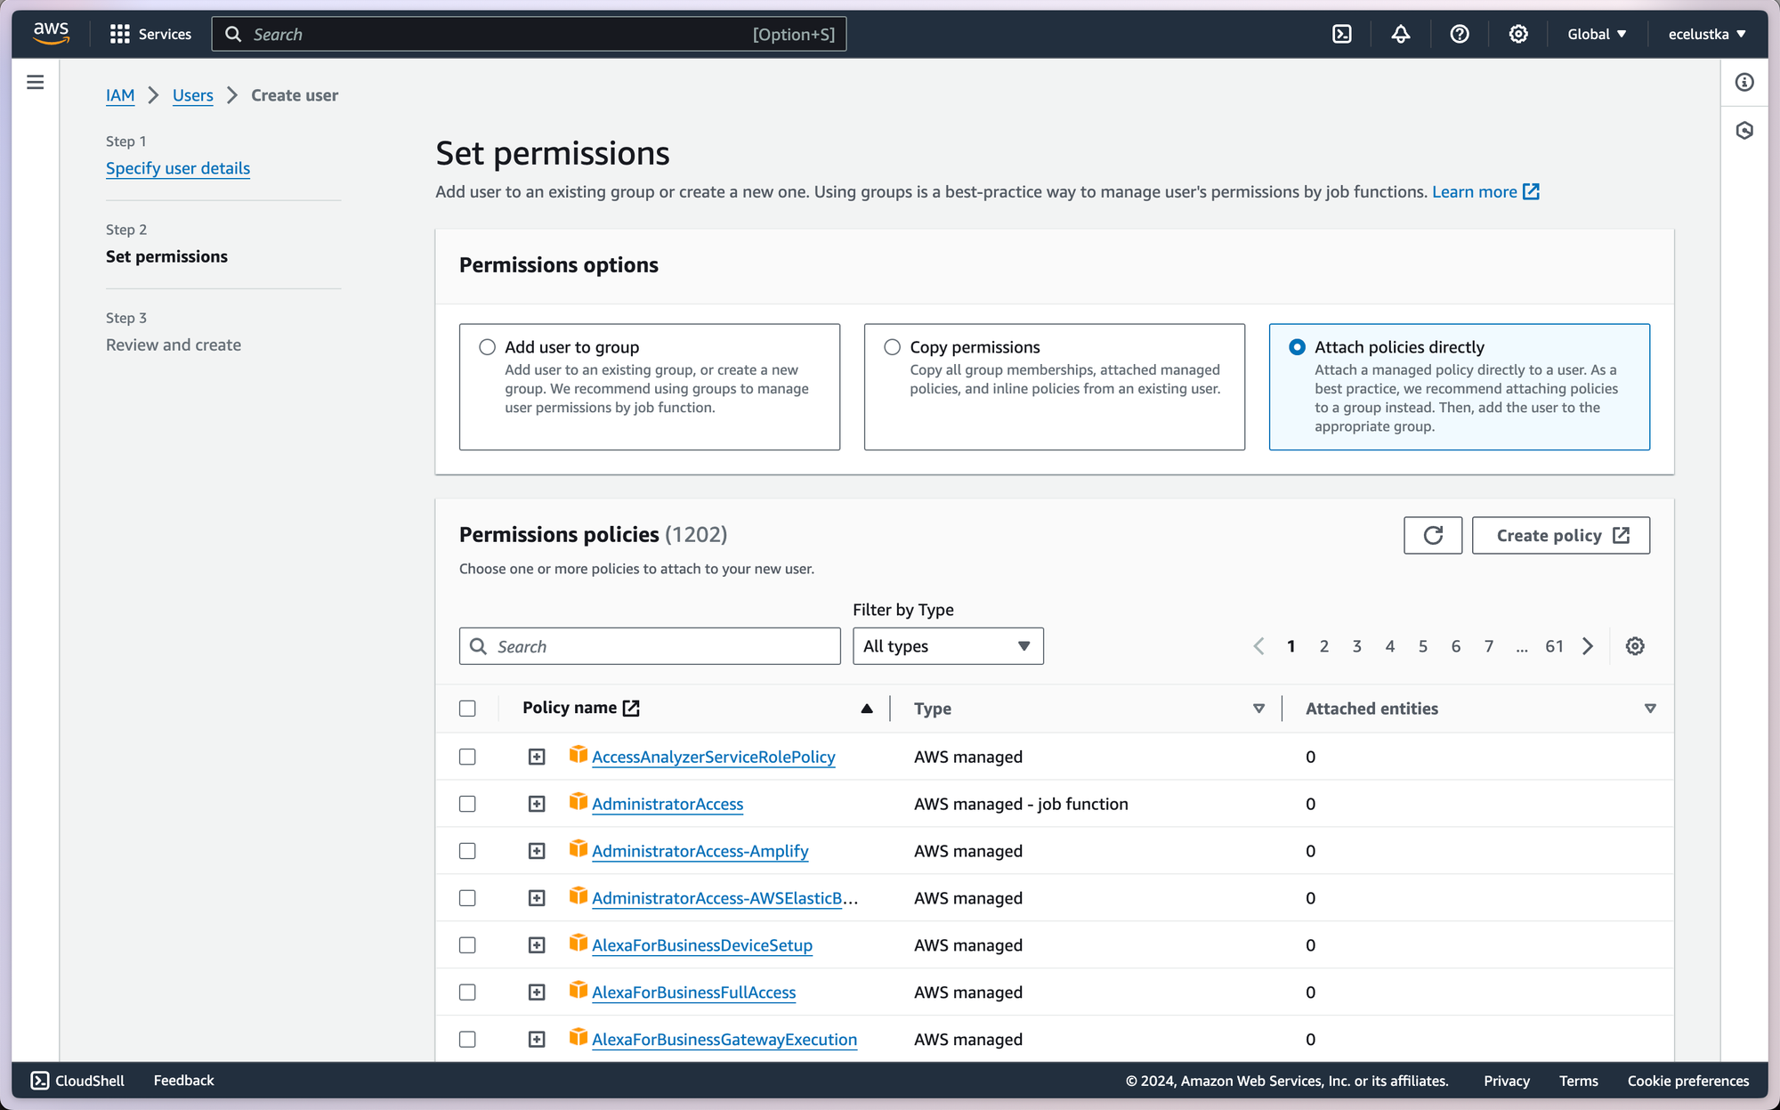Open the table preferences gear icon
The width and height of the screenshot is (1780, 1110).
coord(1634,646)
